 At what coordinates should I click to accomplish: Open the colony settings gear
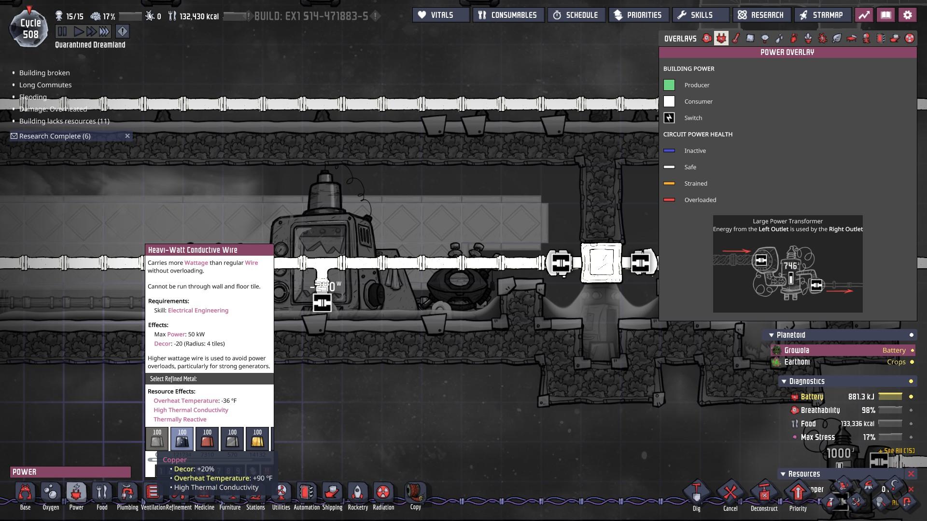pyautogui.click(x=907, y=15)
